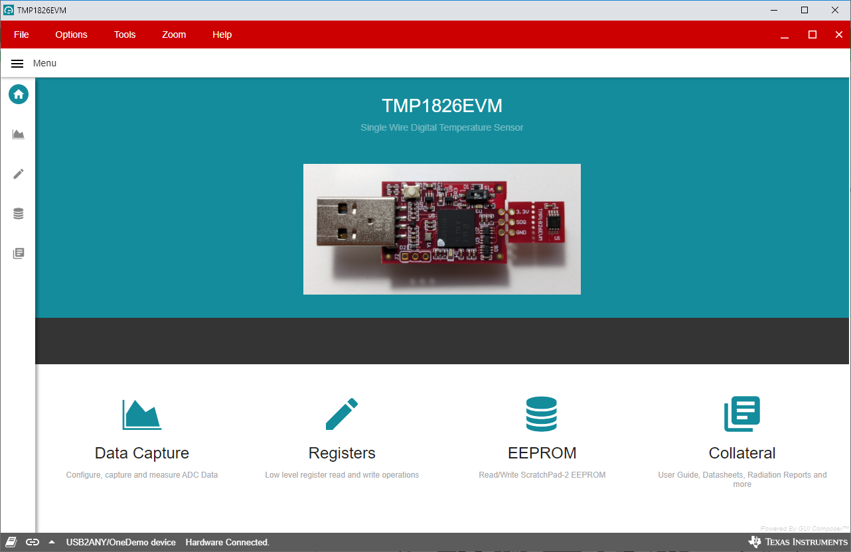Open the hamburger Menu icon
The image size is (851, 552).
pos(18,64)
